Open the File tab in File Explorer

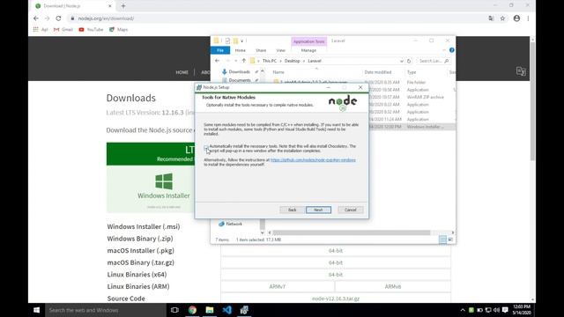(220, 50)
